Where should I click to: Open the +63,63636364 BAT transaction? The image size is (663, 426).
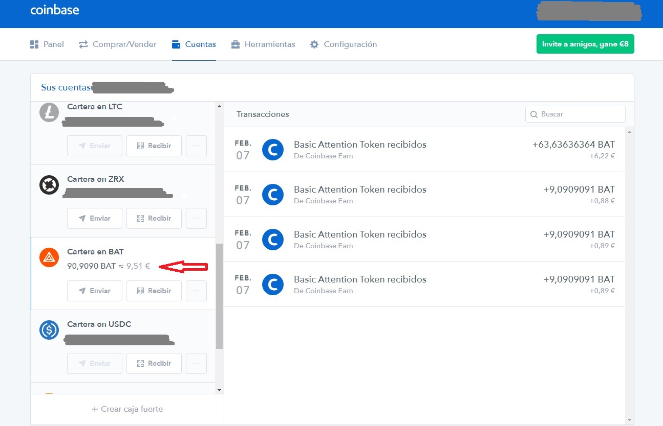pos(424,150)
